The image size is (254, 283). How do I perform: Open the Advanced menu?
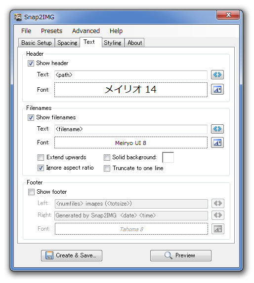pos(86,31)
